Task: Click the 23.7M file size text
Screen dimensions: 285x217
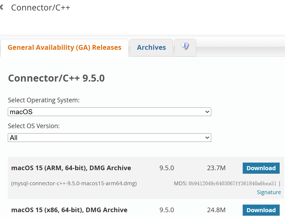Action: [x=216, y=168]
